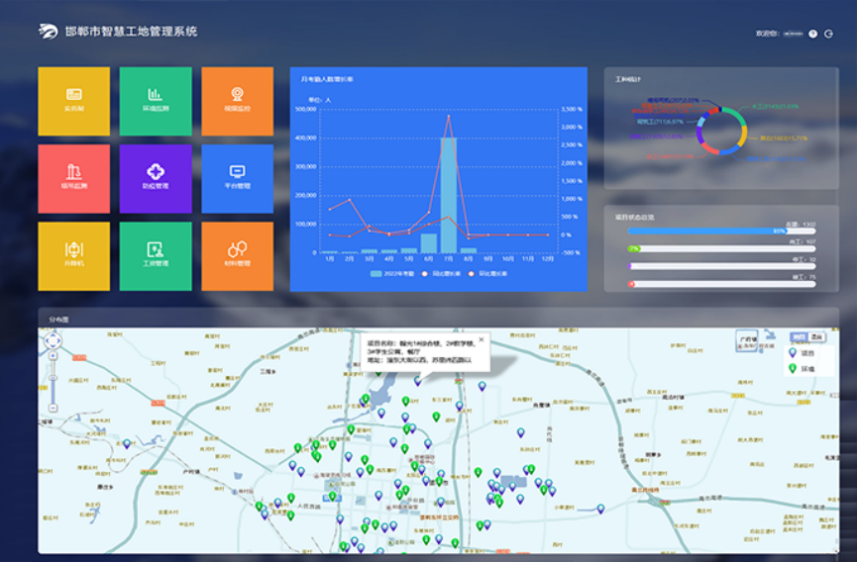Image resolution: width=857 pixels, height=562 pixels.
Task: Click the logout icon in header
Action: pyautogui.click(x=828, y=34)
